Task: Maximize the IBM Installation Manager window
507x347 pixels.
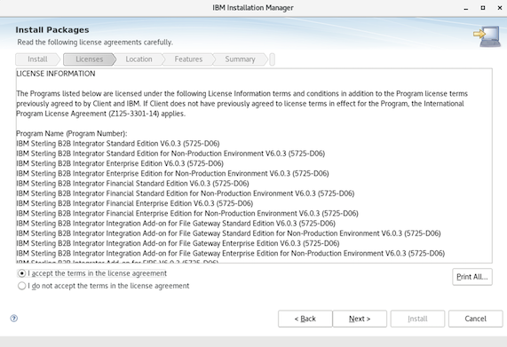Action: coord(483,8)
